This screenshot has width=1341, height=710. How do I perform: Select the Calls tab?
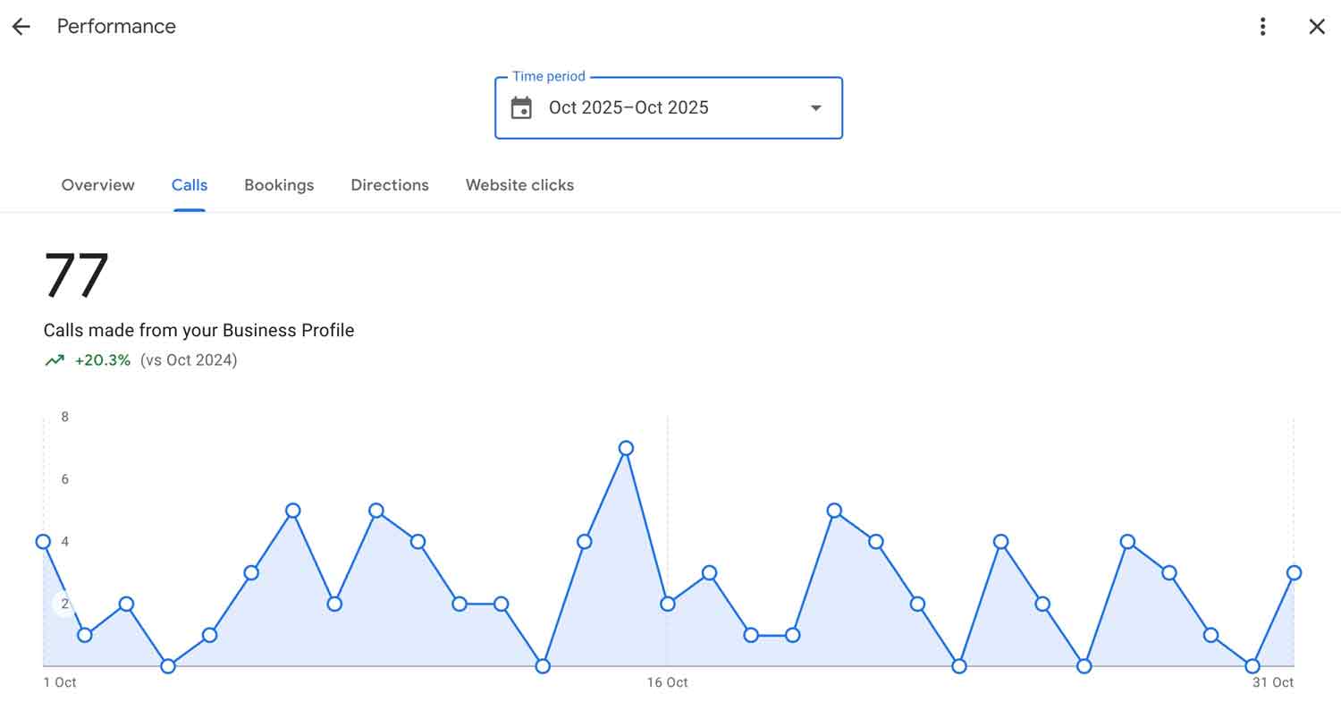190,185
